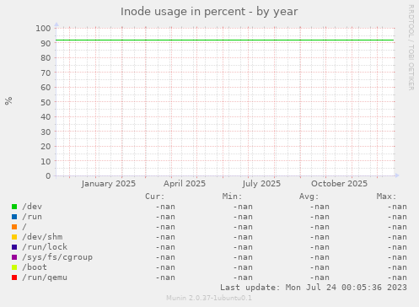Click the blue /run legend color swatch
419x307 pixels.
[x=14, y=217]
